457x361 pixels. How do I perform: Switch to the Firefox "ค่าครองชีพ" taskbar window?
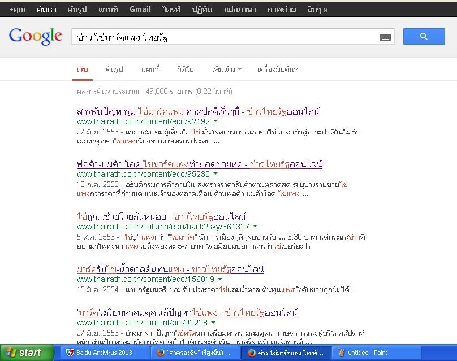(196, 353)
